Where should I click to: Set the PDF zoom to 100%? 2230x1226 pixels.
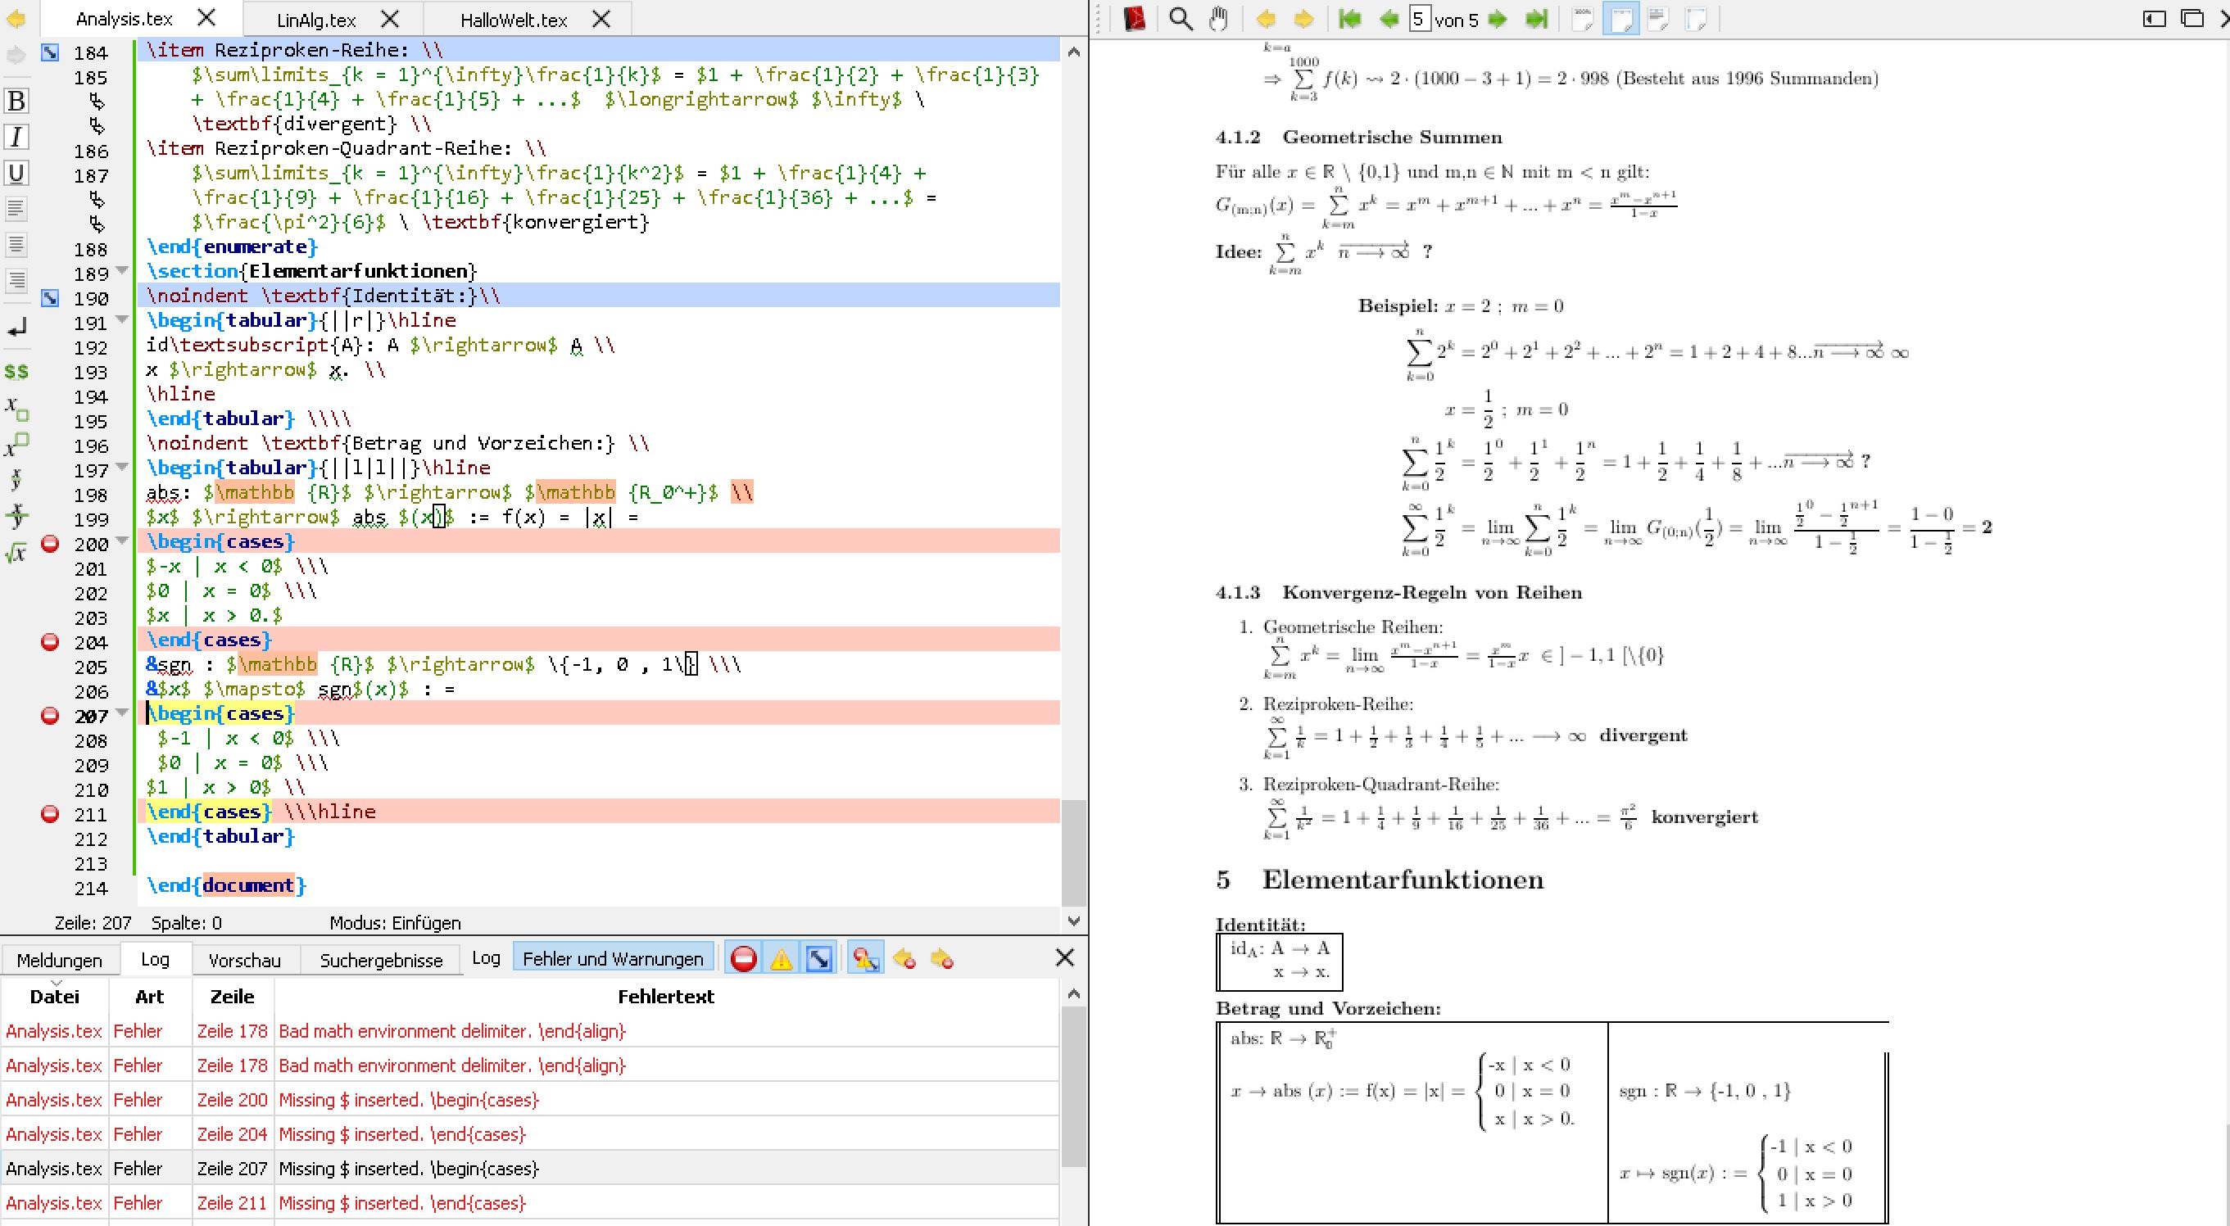click(x=1583, y=19)
